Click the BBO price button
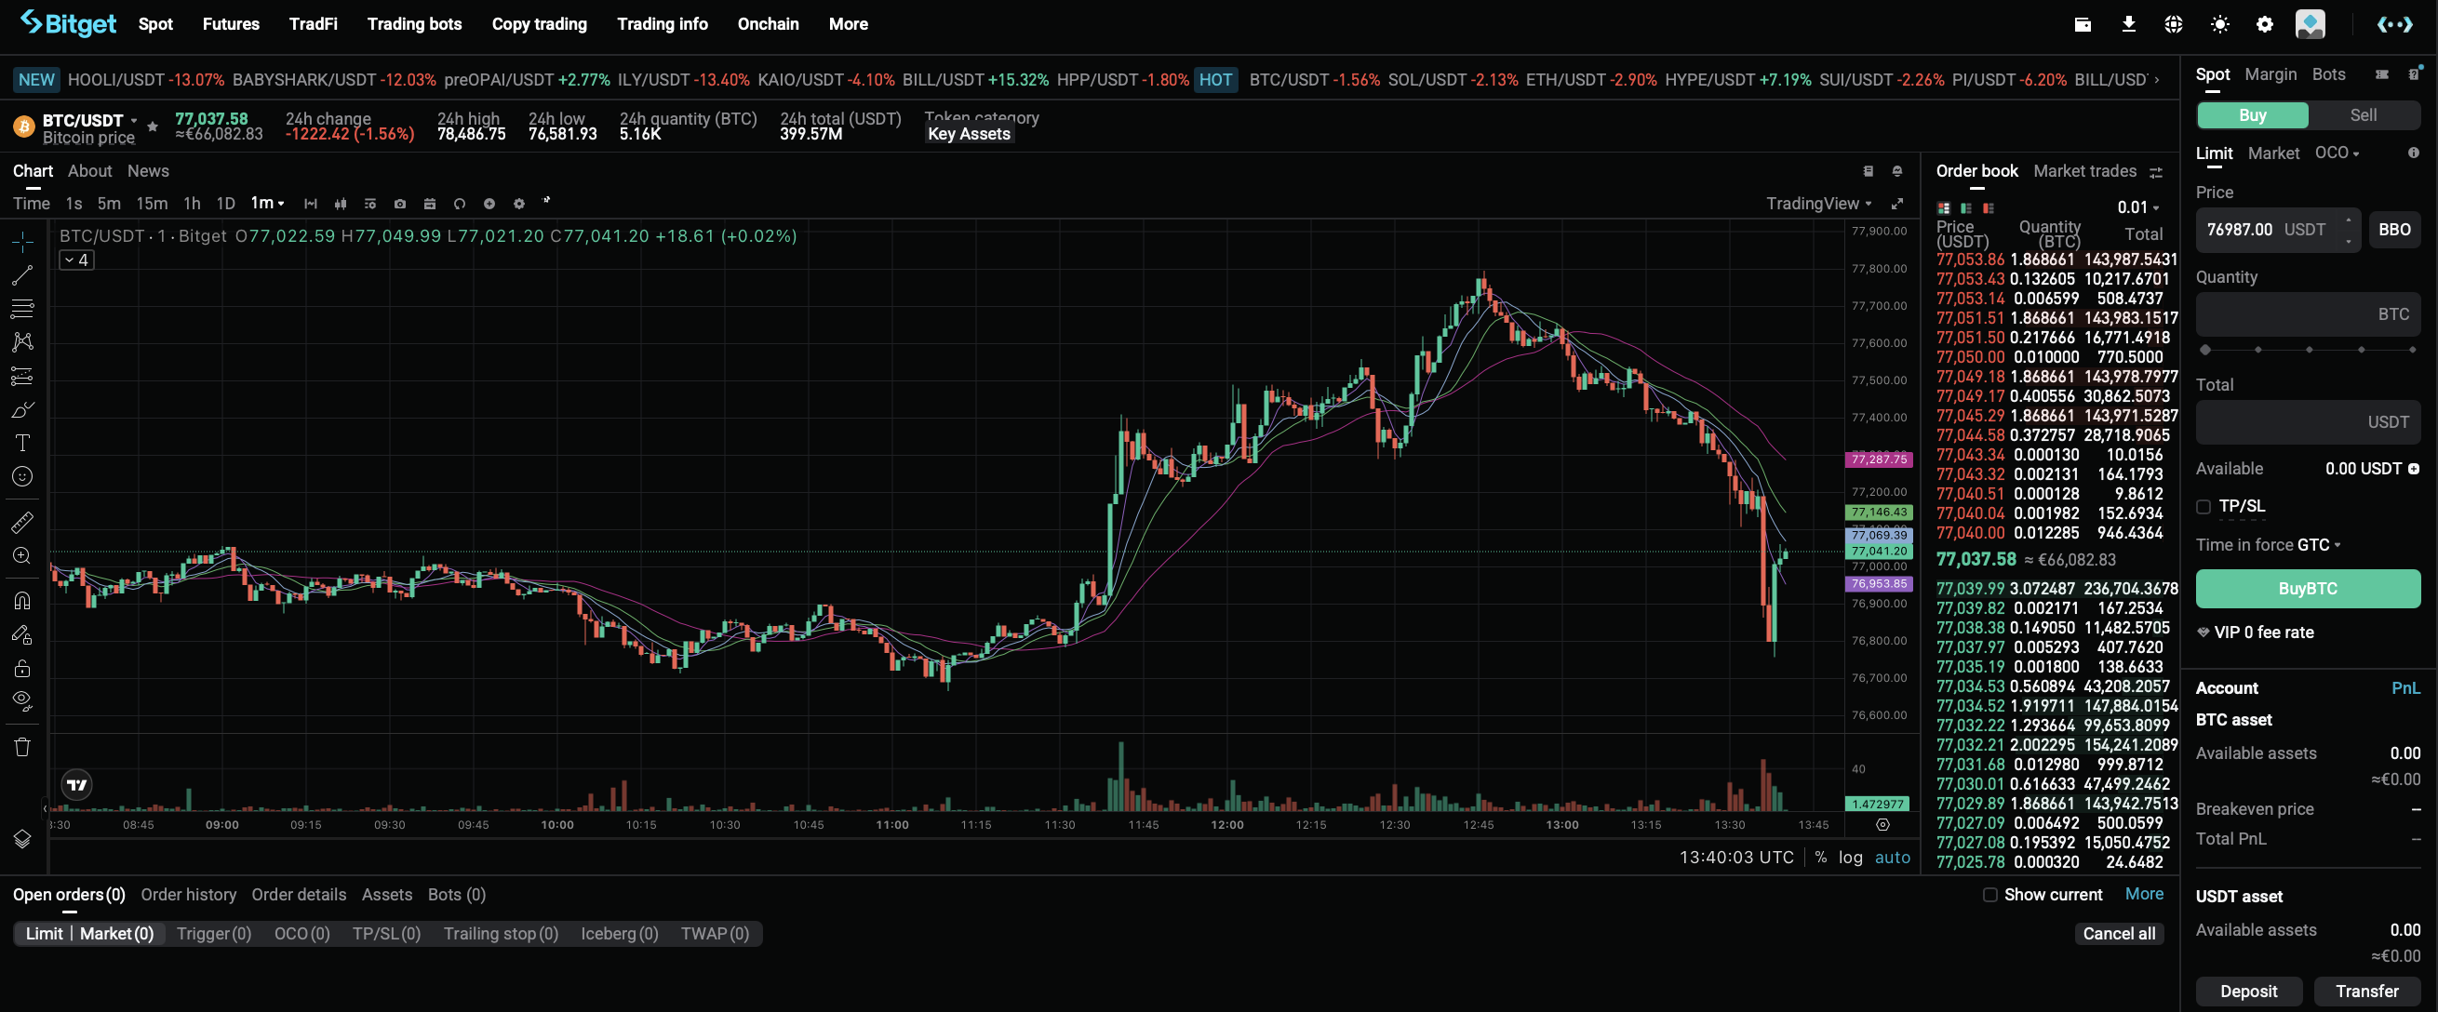The height and width of the screenshot is (1012, 2438). pyautogui.click(x=2394, y=230)
